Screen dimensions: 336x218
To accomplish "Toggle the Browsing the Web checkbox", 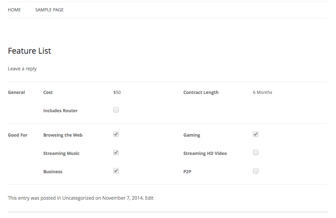I will point(116,134).
